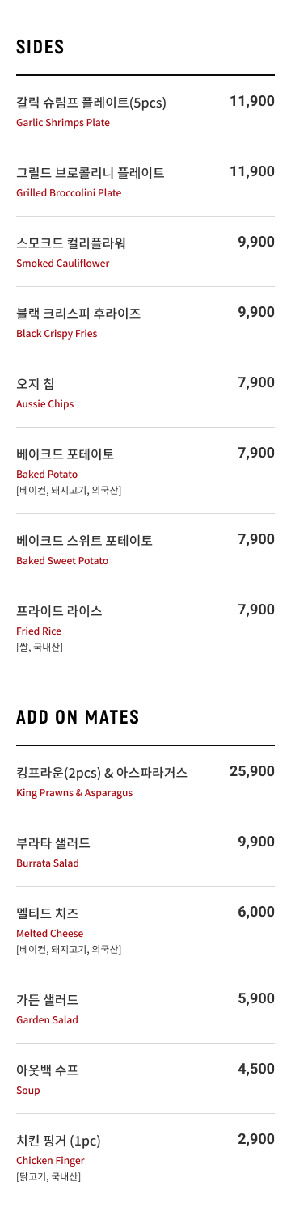Click the SIDES section heading
This screenshot has height=1232, width=291.
(40, 47)
